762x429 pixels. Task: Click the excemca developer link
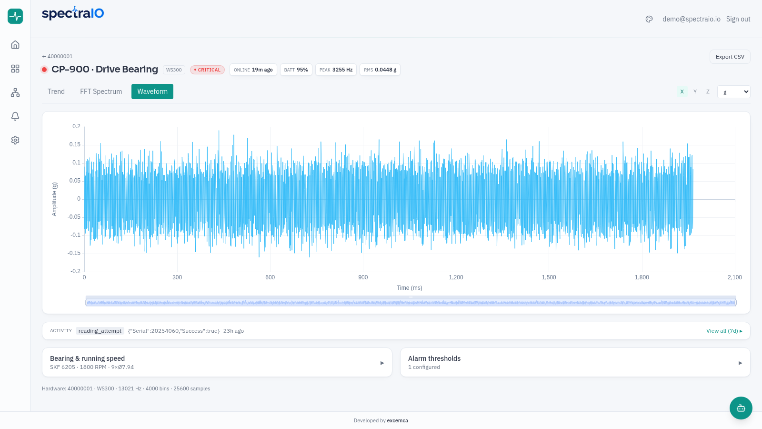(398, 420)
